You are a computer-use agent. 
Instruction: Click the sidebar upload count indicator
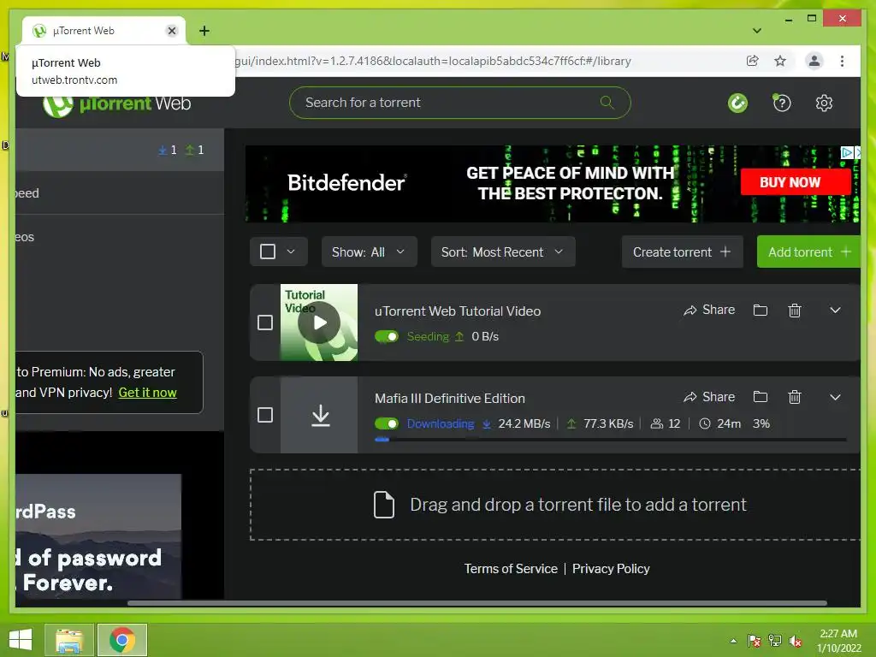(x=194, y=150)
